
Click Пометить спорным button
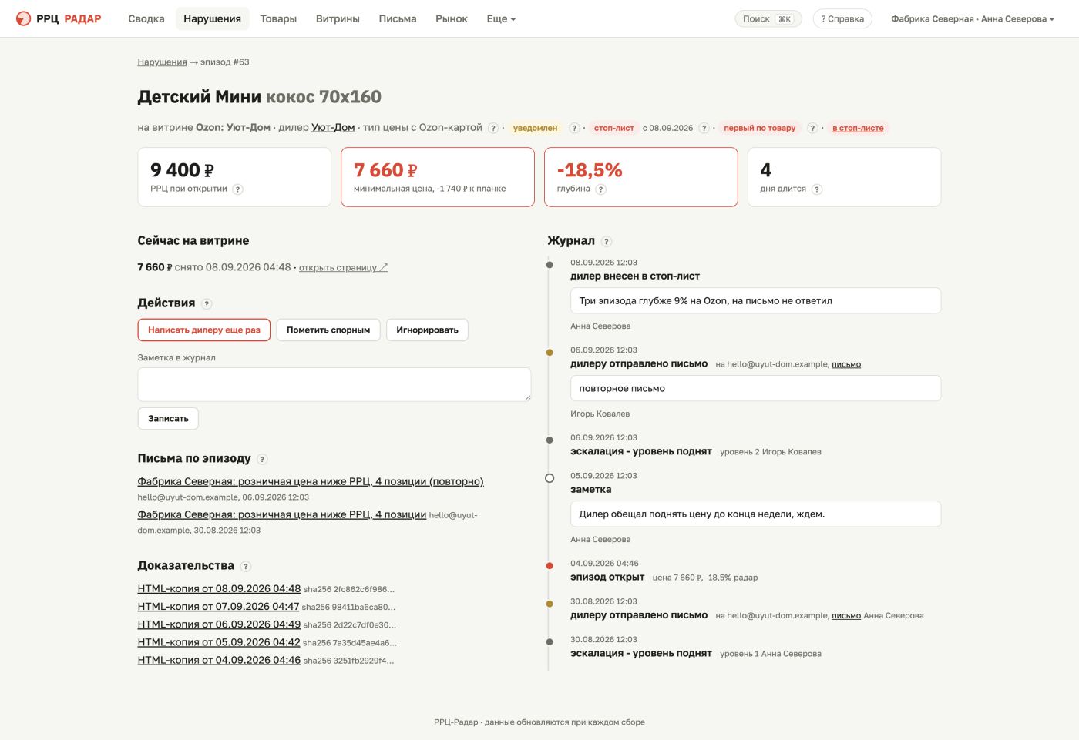[x=328, y=330]
